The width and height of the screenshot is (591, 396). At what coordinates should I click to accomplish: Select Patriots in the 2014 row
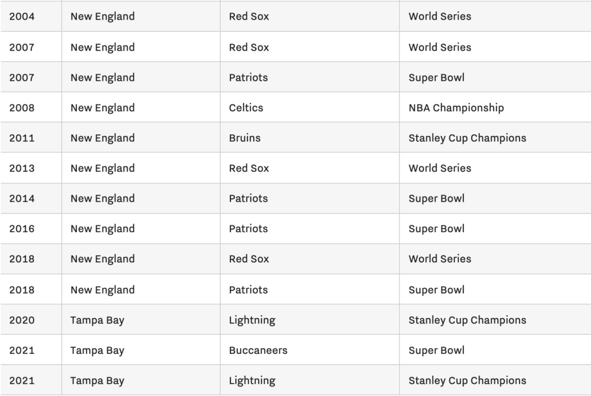click(x=309, y=198)
